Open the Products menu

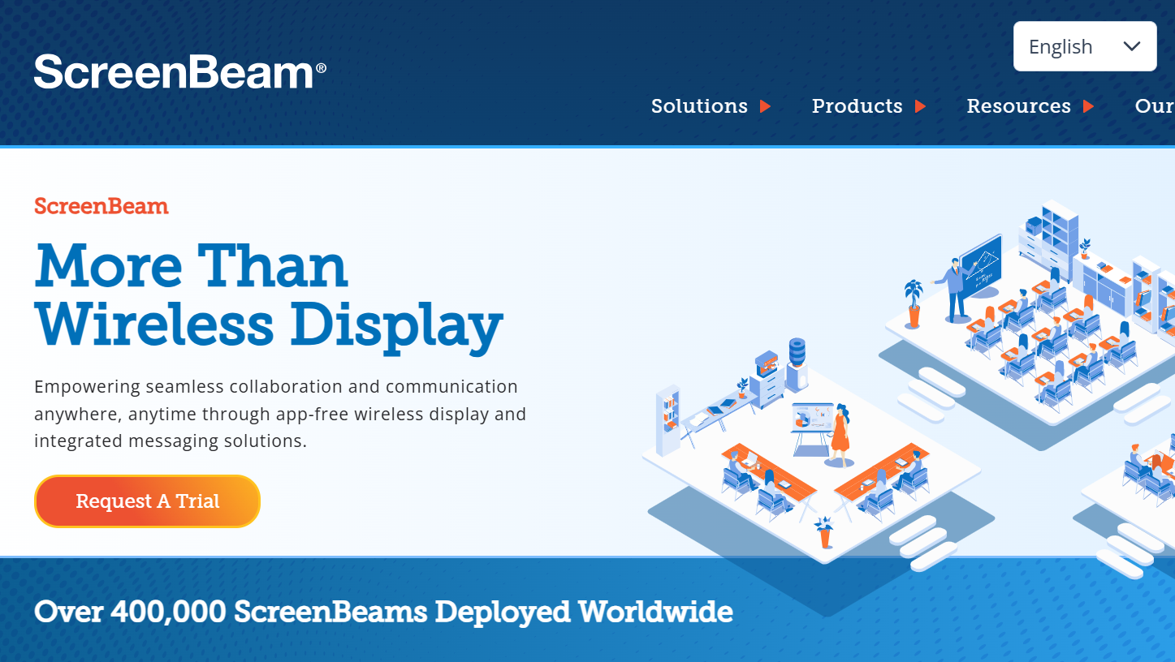(x=857, y=106)
